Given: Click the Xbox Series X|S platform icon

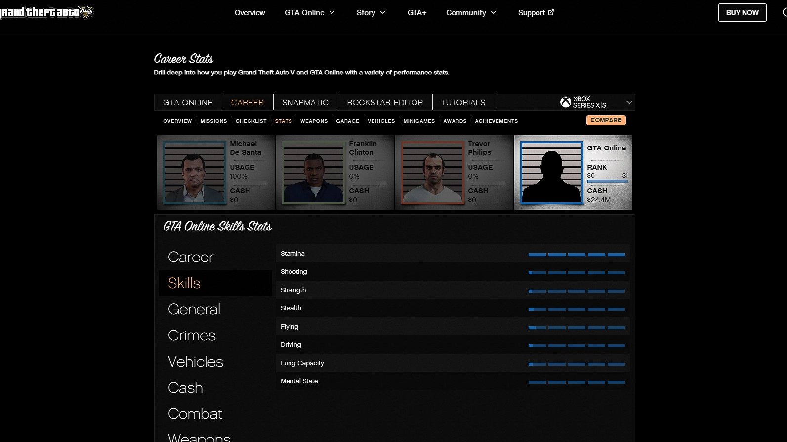Looking at the screenshot, I should pyautogui.click(x=565, y=102).
